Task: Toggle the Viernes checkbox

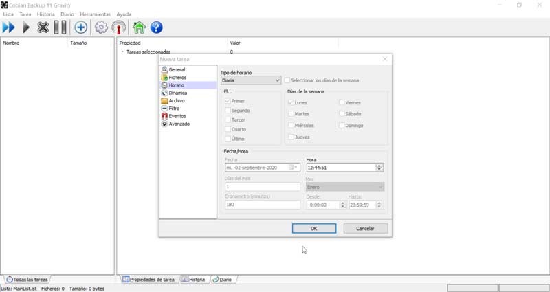Action: click(x=342, y=102)
